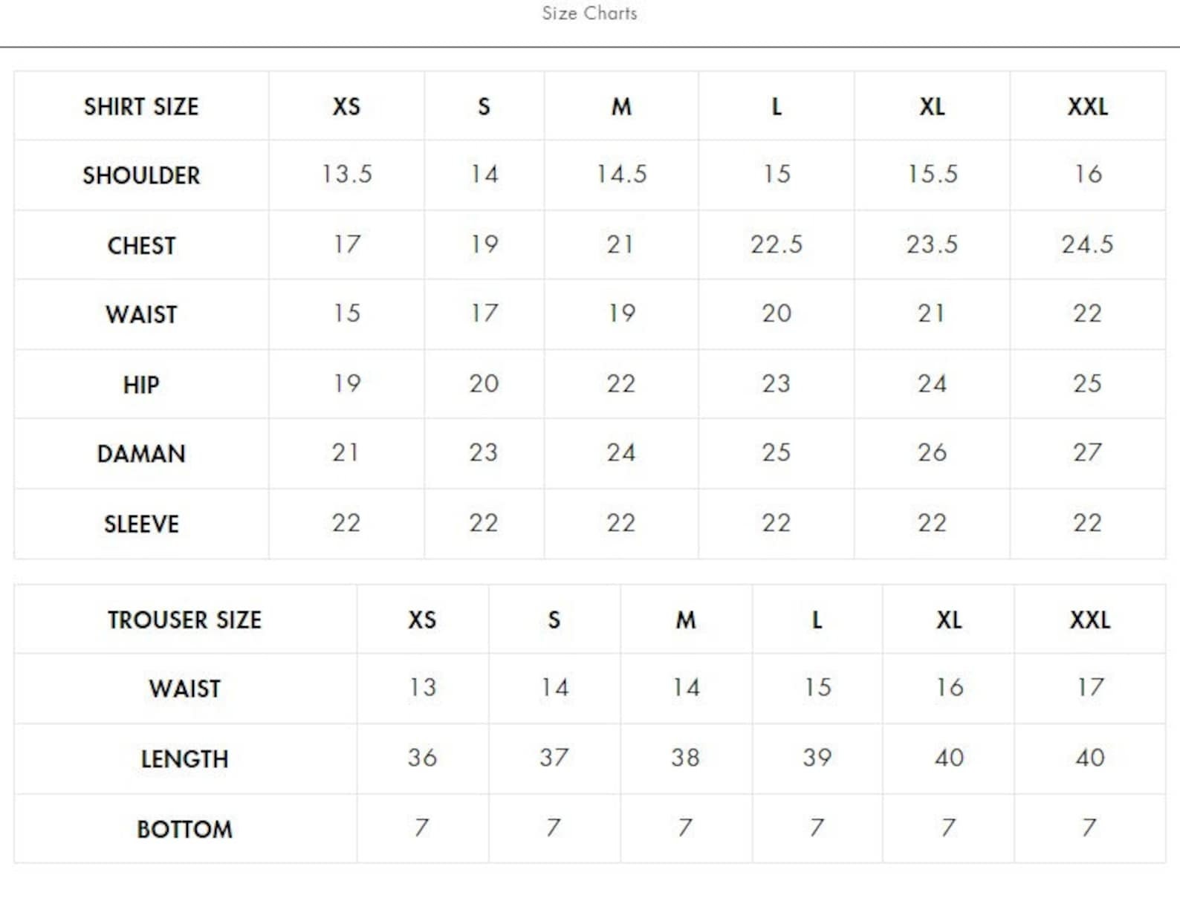This screenshot has height=904, width=1180.
Task: Select the 39 trouser length for L
Action: coord(817,758)
